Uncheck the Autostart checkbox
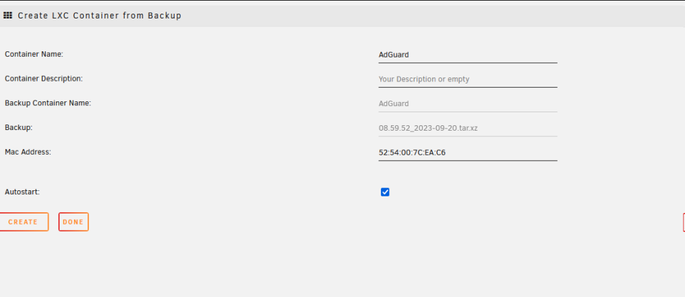Viewport: 685px width, 297px height. point(385,192)
